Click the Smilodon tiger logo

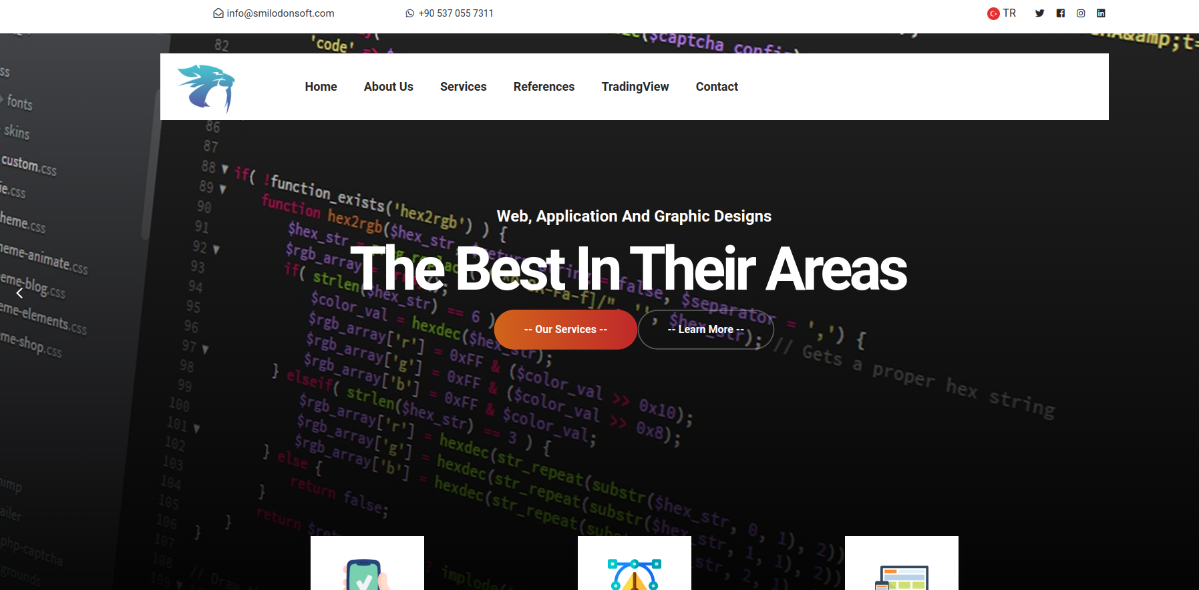pos(206,87)
